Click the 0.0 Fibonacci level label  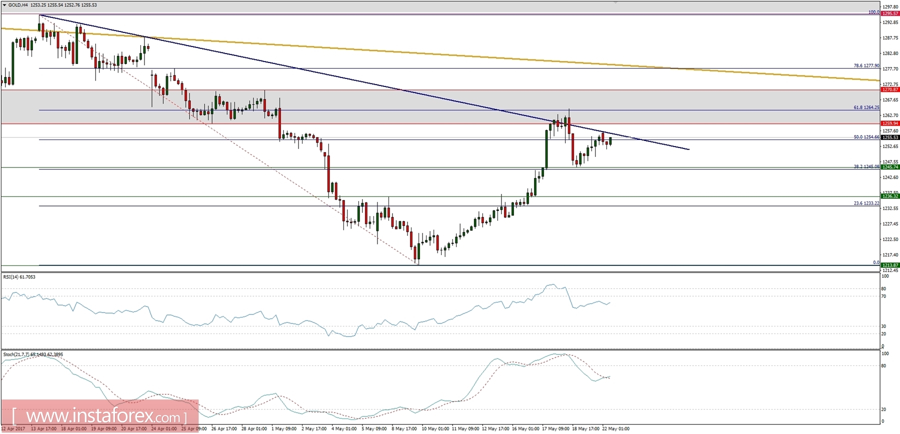pos(876,262)
